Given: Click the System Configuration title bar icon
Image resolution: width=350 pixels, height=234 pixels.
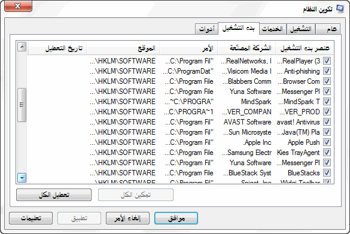Looking at the screenshot, I should coord(340,9).
